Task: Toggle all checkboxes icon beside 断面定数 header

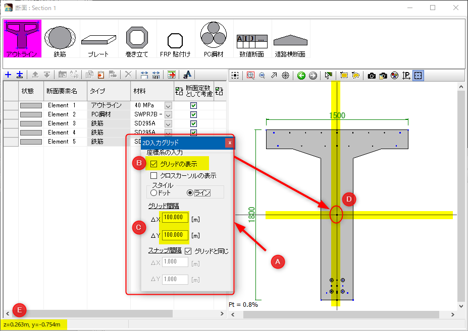Action: pyautogui.click(x=179, y=91)
